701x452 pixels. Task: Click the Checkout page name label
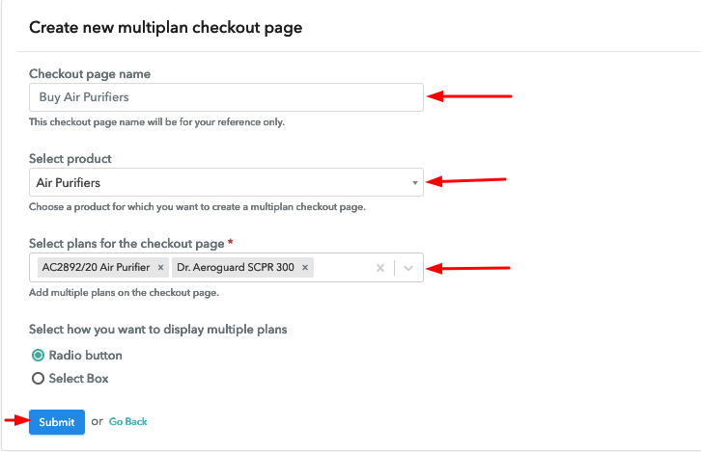pyautogui.click(x=90, y=73)
